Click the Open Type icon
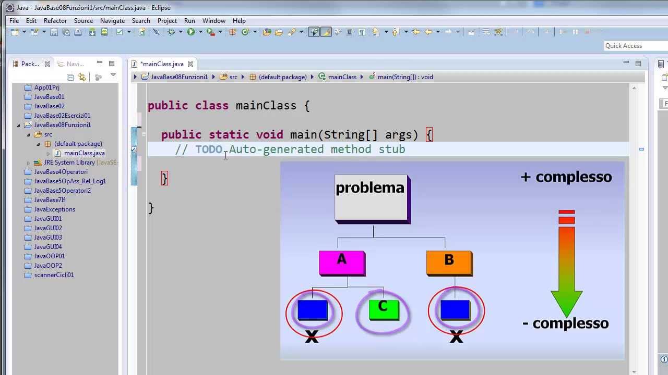The image size is (668, 375). tap(267, 32)
